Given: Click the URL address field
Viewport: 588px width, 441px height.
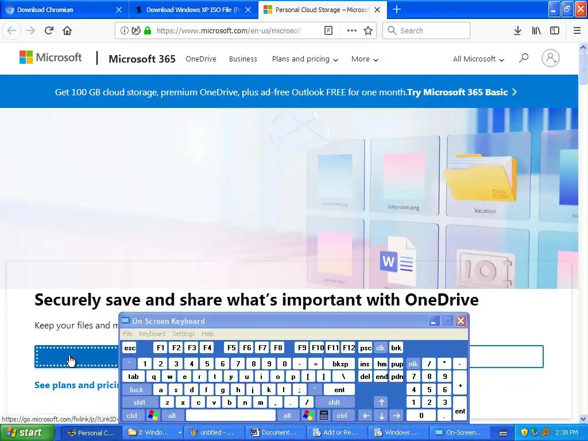Looking at the screenshot, I should click(229, 30).
